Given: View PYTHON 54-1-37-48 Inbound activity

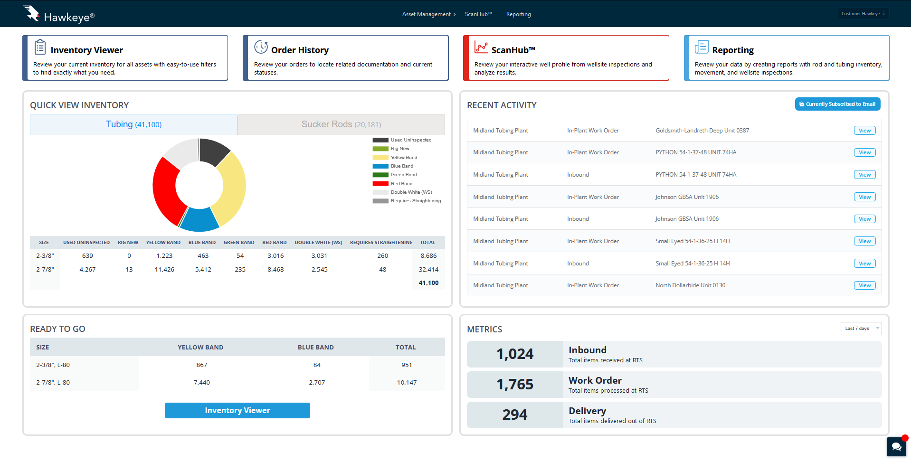Looking at the screenshot, I should coord(865,175).
